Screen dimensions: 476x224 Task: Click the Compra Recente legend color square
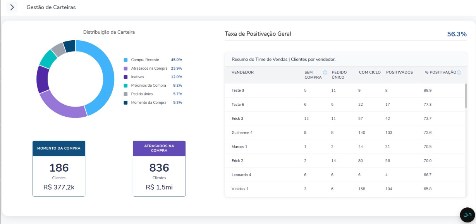(x=125, y=60)
